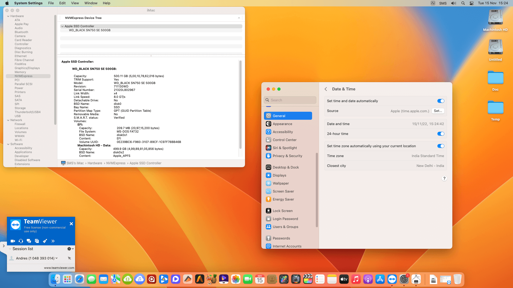Open the Window menu in menu bar
513x288 pixels.
tap(91, 3)
